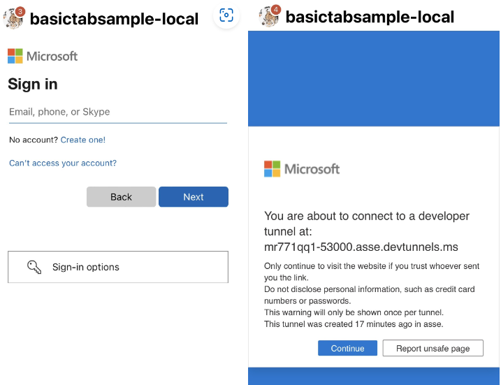501x385 pixels.
Task: Click the 'Sign in' heading
Action: click(x=33, y=85)
